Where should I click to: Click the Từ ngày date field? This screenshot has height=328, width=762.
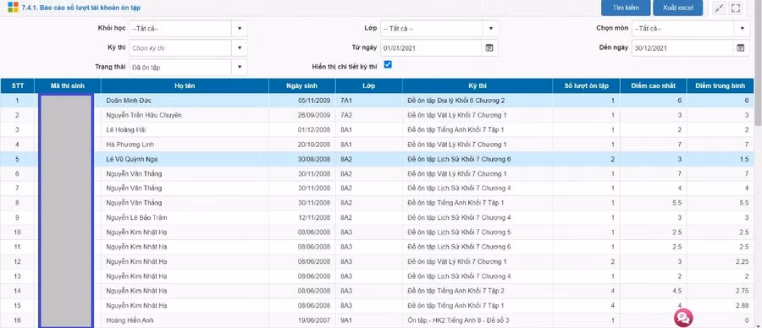431,48
